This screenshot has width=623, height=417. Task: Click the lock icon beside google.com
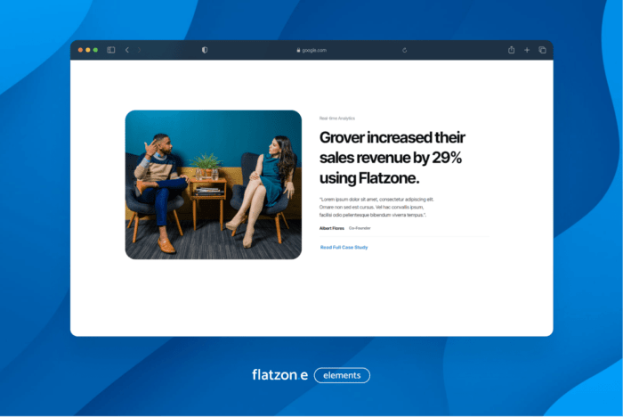(298, 50)
